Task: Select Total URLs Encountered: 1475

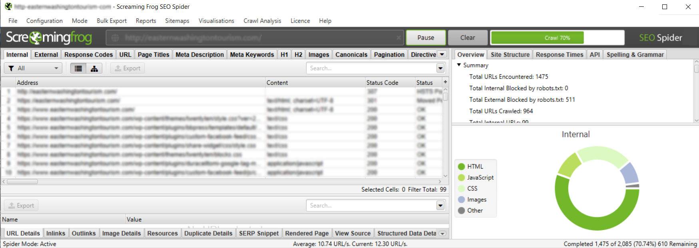Action: click(x=508, y=77)
